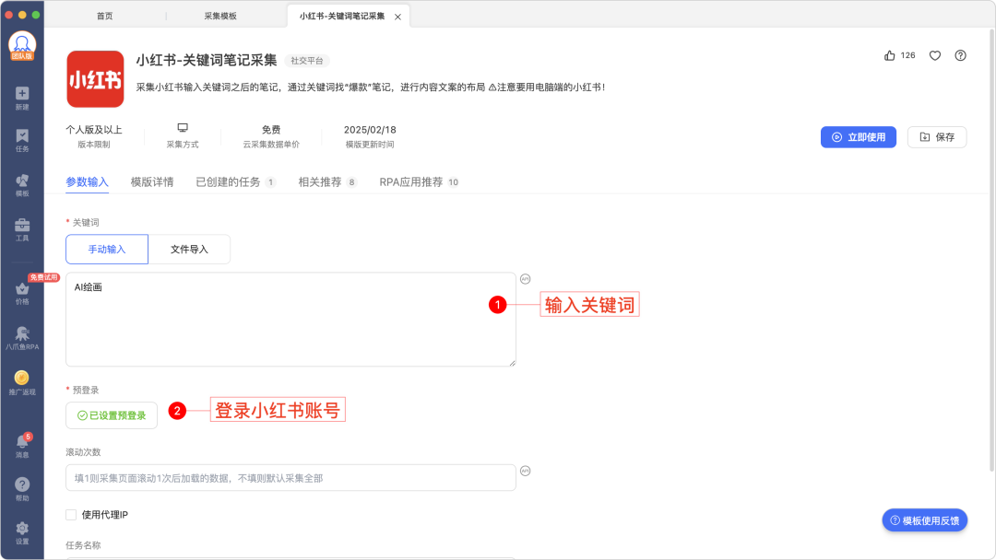This screenshot has height=560, width=996.
Task: Launch 八爪鱼RPA from the sidebar
Action: pyautogui.click(x=22, y=338)
